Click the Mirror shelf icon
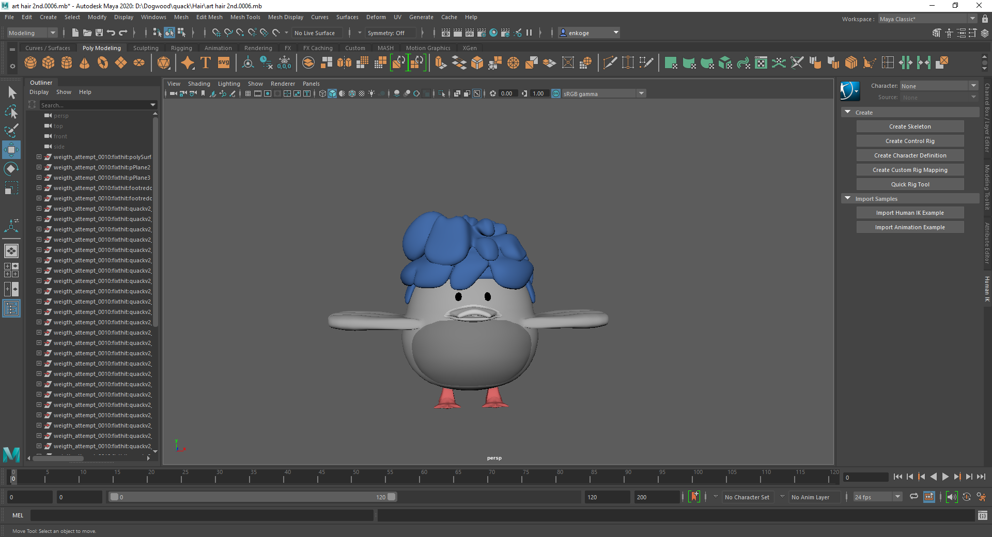The height and width of the screenshot is (537, 992). [345, 63]
